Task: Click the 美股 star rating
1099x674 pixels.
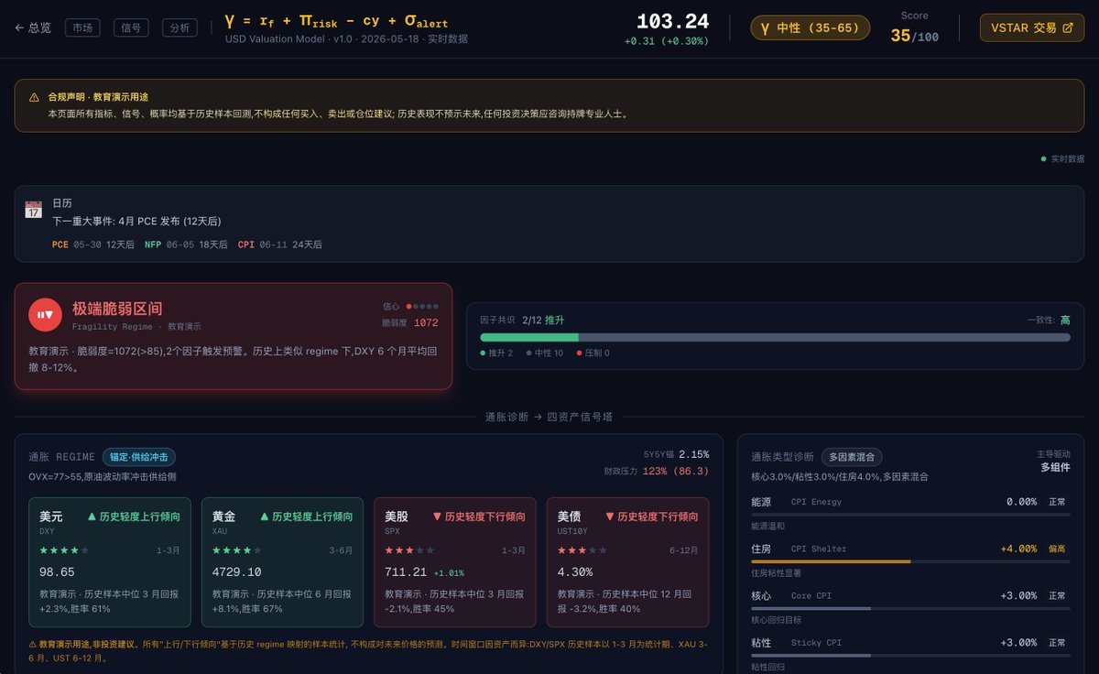Action: (x=409, y=550)
